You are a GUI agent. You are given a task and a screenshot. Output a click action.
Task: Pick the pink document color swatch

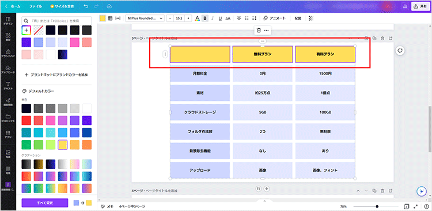pyautogui.click(x=75, y=42)
